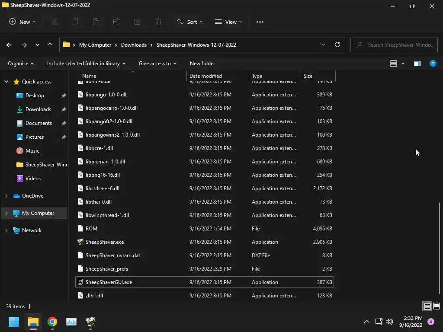Click the Paste clipboard icon
This screenshot has width=443, height=332.
pyautogui.click(x=96, y=22)
